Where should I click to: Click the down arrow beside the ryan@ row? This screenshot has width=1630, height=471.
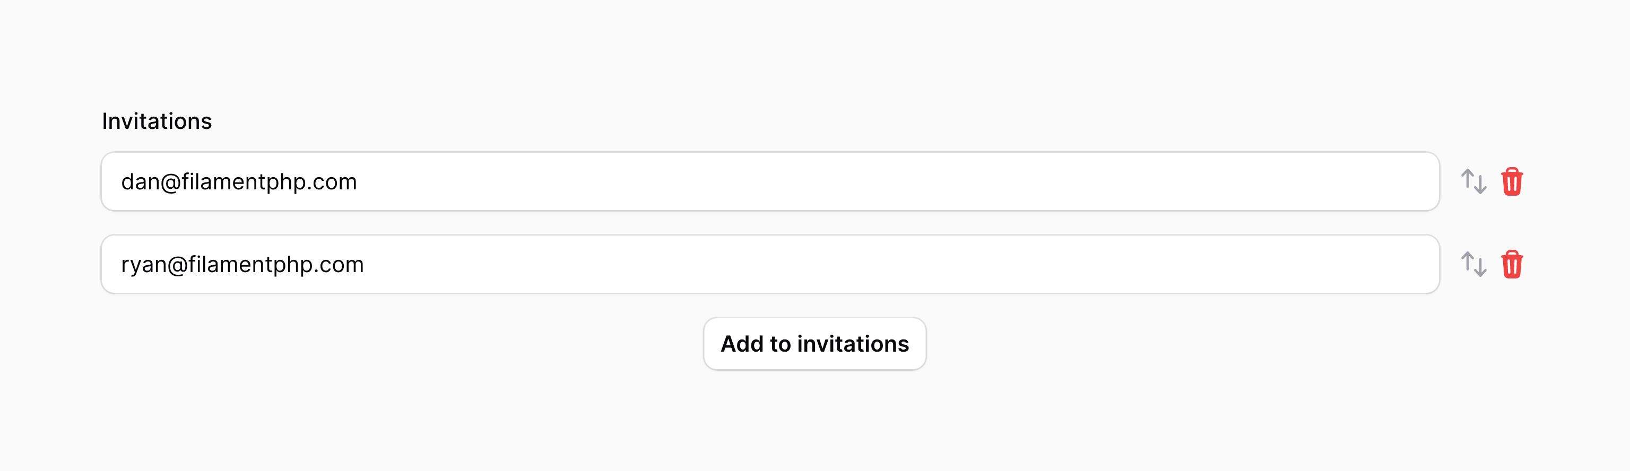click(1481, 267)
